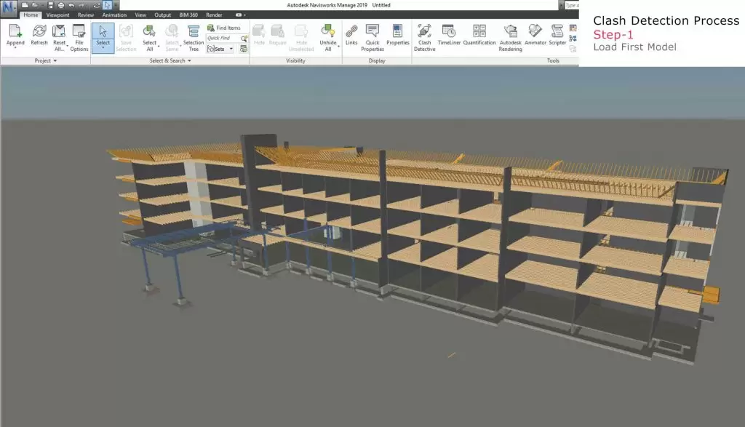Click the Autodesk Rendering icon
The height and width of the screenshot is (427, 745).
click(510, 36)
